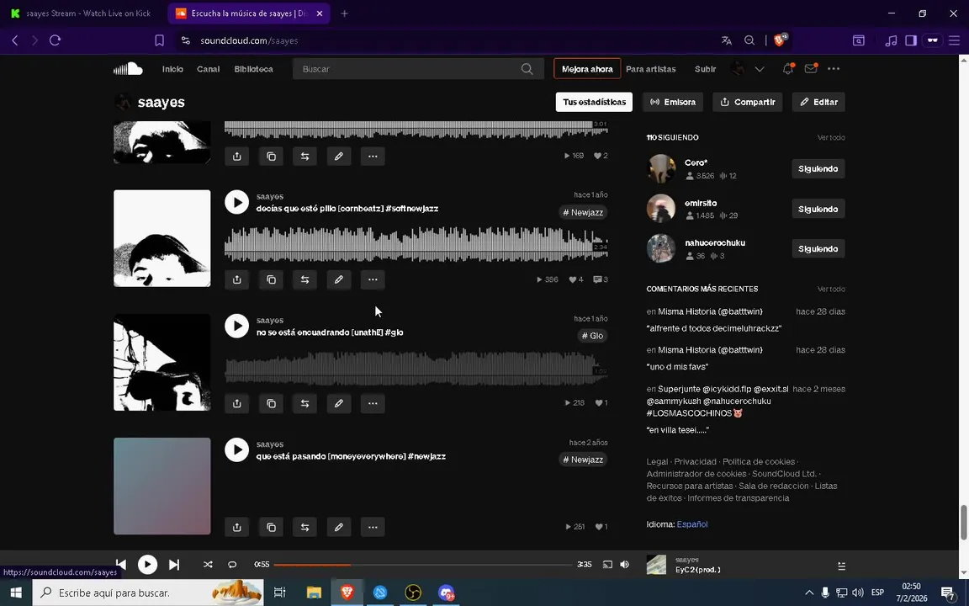Open messages envelope icon
The height and width of the screenshot is (606, 969).
tap(811, 69)
